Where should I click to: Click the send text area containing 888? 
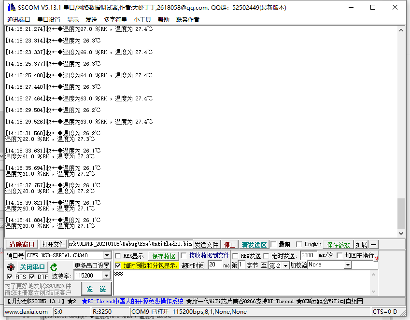242,283
